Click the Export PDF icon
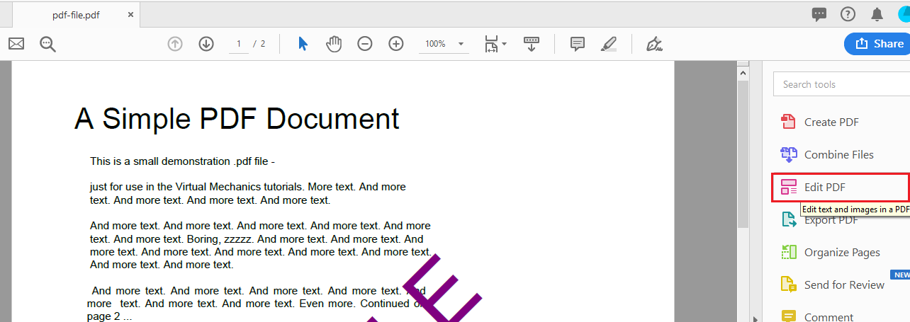910x322 pixels. coord(789,220)
